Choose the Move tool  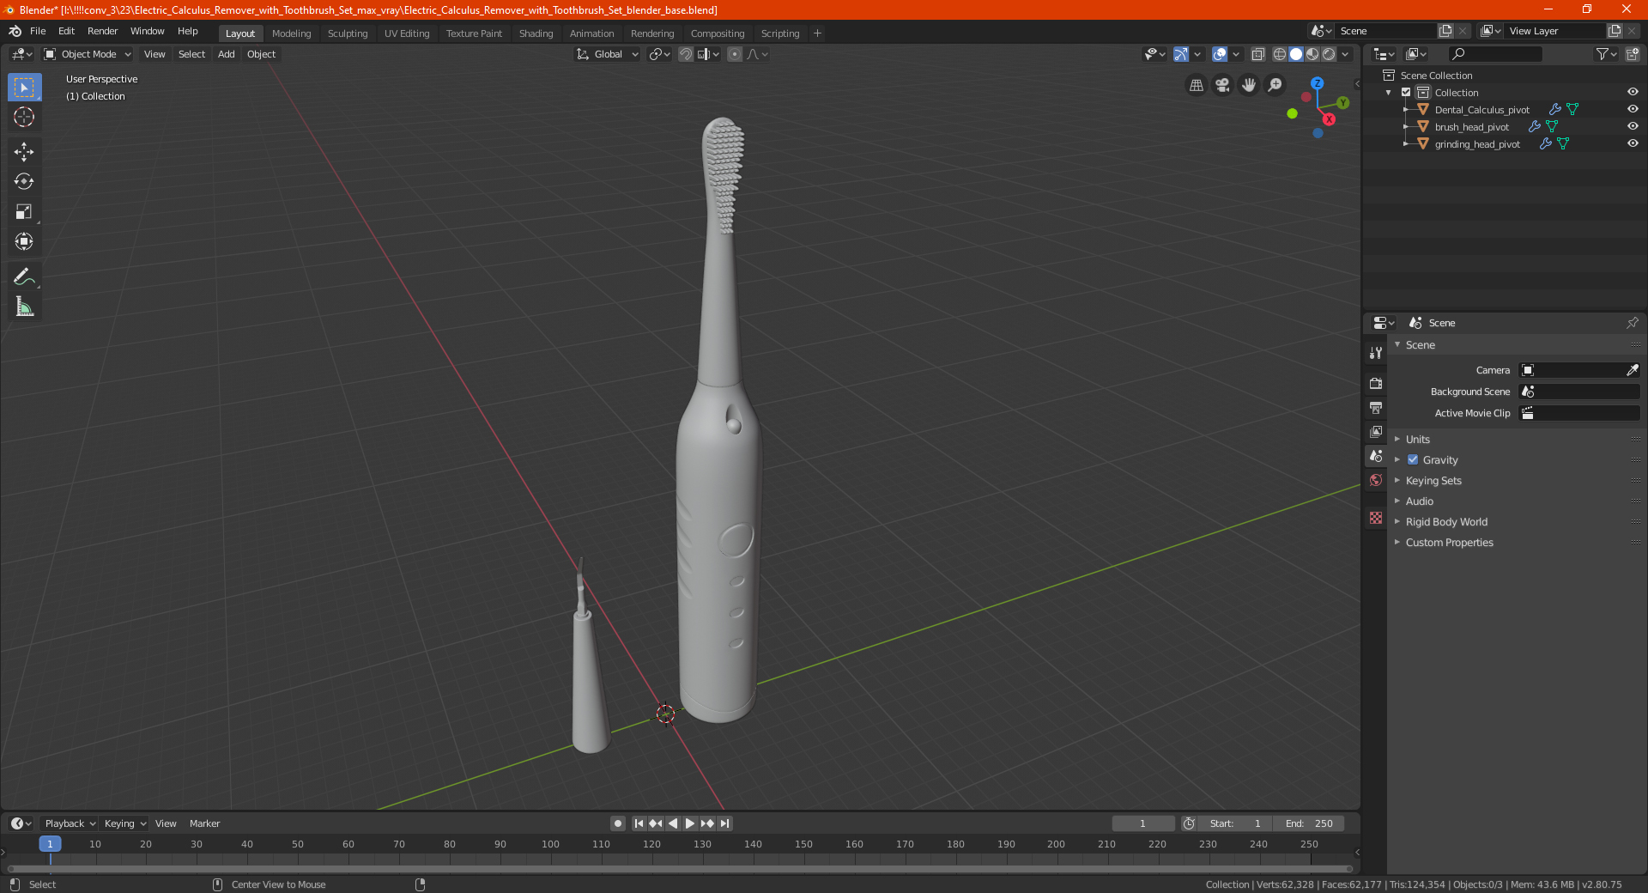click(x=24, y=152)
